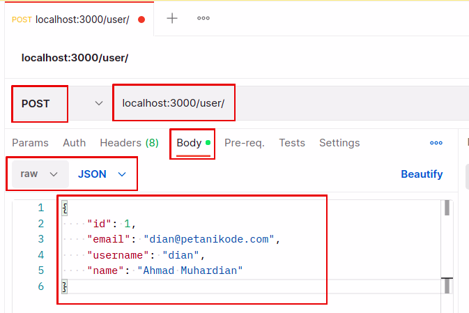The image size is (469, 313).
Task: Expand the POST method dropdown
Action: point(98,103)
